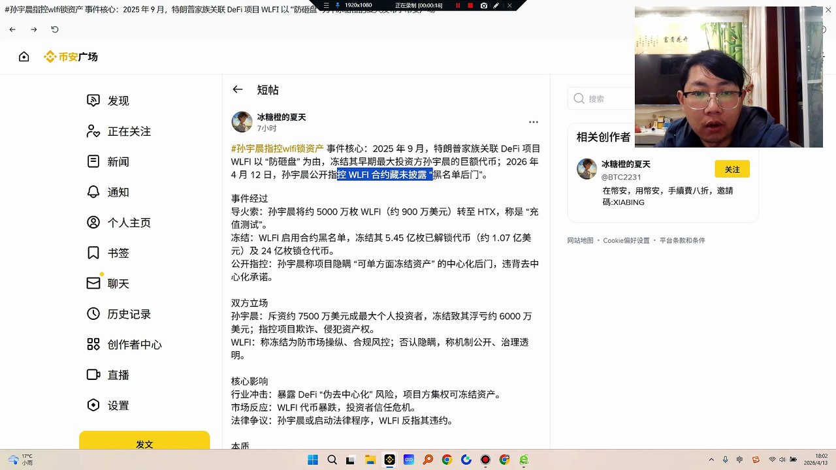Reload the page with the refresh icon
The image size is (836, 470).
pyautogui.click(x=55, y=29)
